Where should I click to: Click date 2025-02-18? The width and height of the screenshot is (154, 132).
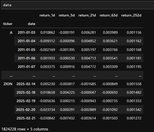26,92
